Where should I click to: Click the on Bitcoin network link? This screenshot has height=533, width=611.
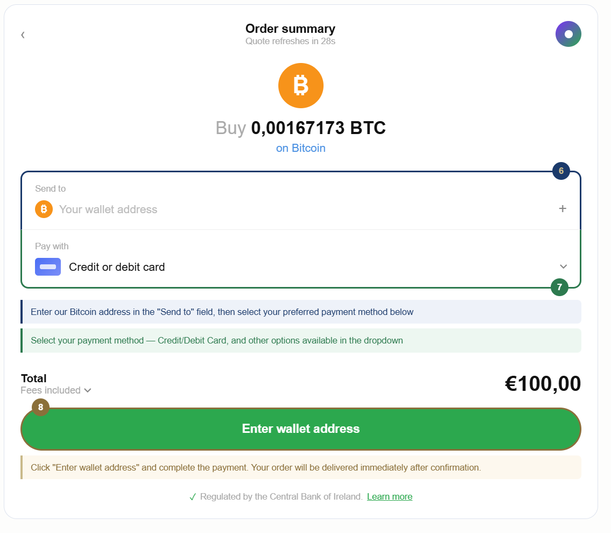(301, 148)
